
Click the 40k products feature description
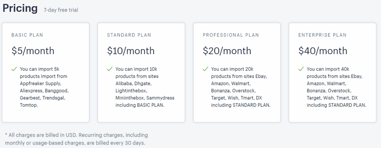tap(336, 87)
